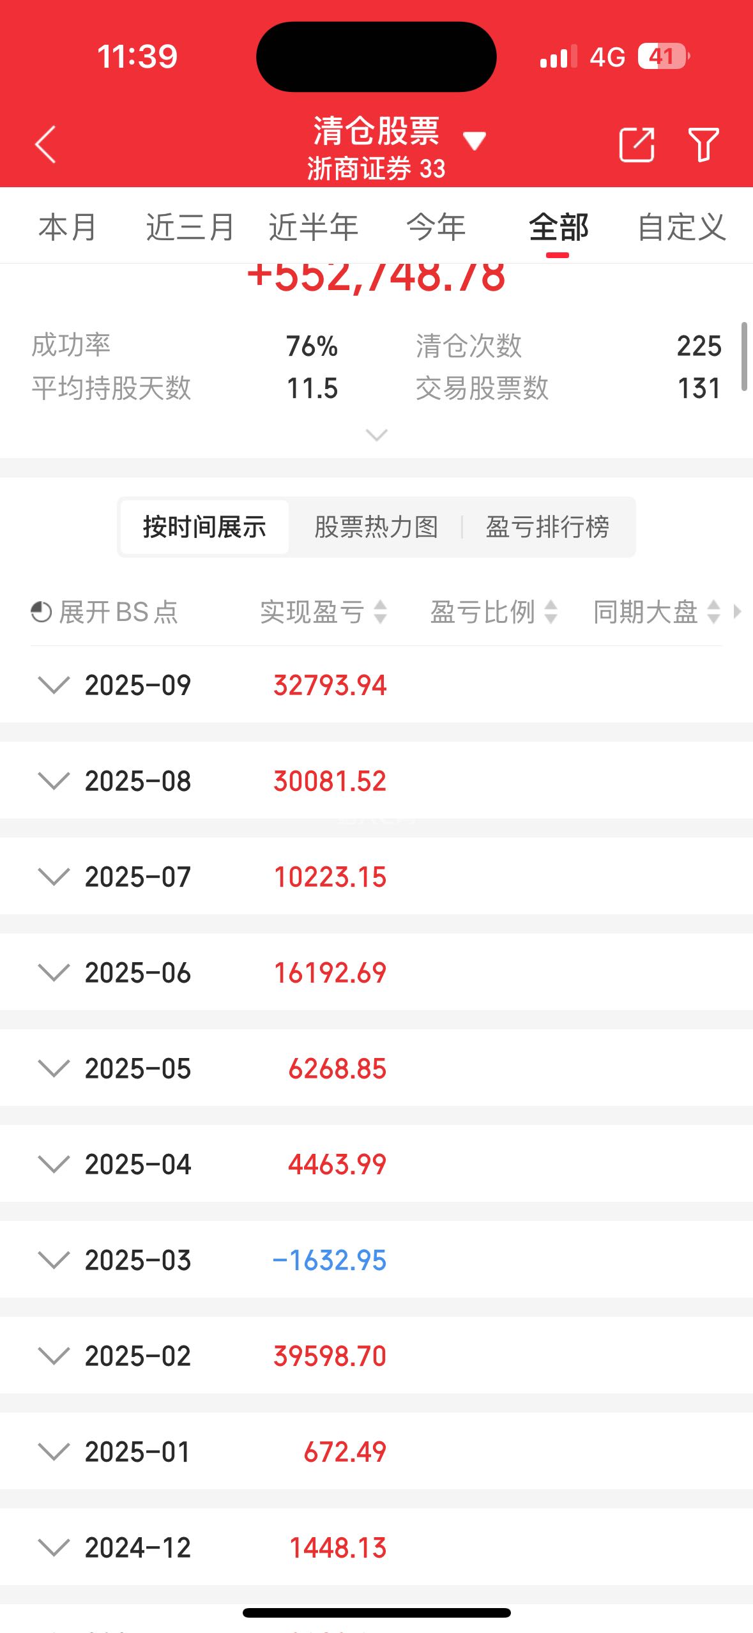Switch to 股票热力图 view
The width and height of the screenshot is (753, 1633).
click(x=376, y=527)
